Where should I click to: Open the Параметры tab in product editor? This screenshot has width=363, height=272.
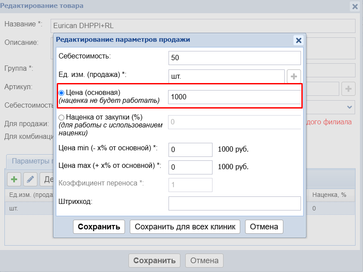pos(30,161)
